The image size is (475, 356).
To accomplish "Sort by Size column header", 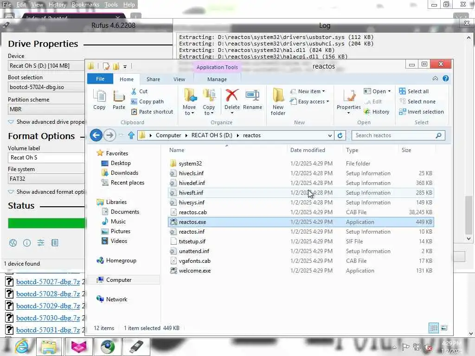I will coord(406,150).
